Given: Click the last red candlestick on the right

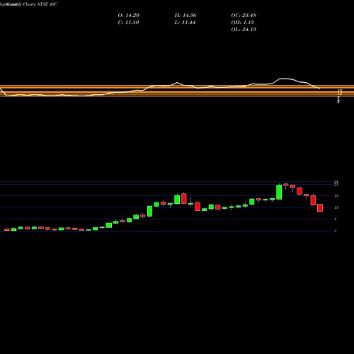Looking at the screenshot, I should 320,207.
